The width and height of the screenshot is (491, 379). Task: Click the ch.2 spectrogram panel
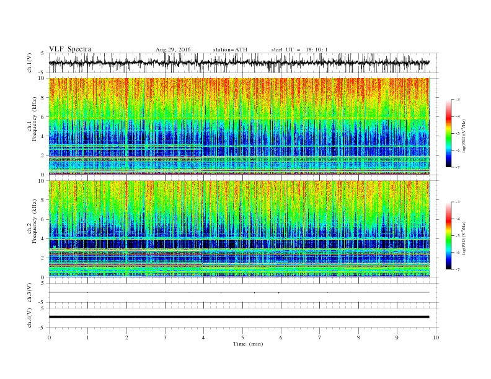239,229
